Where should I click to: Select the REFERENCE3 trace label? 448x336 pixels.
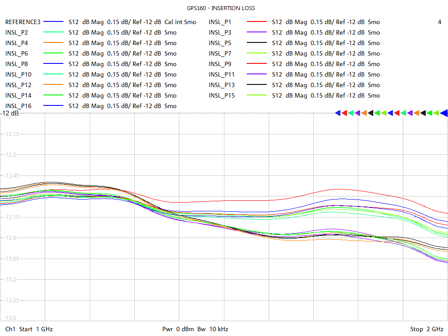[23, 22]
